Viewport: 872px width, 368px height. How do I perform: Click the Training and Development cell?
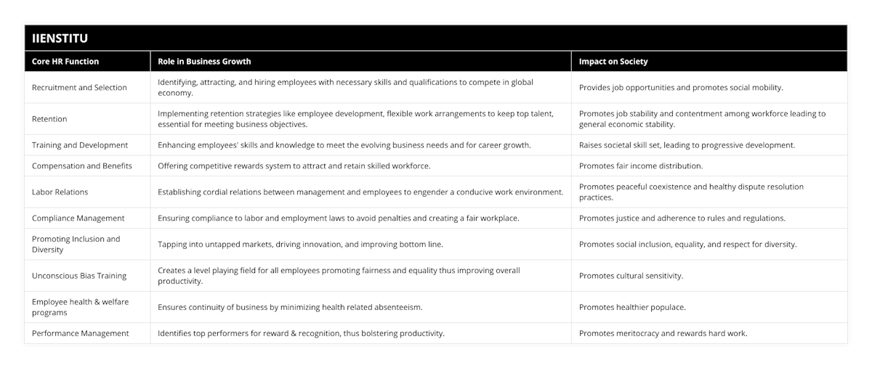[x=80, y=145]
